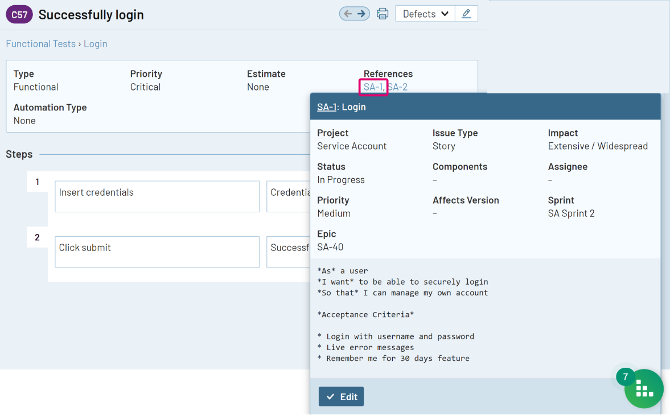
Task: Click the SA-1 reference link
Action: pyautogui.click(x=373, y=87)
